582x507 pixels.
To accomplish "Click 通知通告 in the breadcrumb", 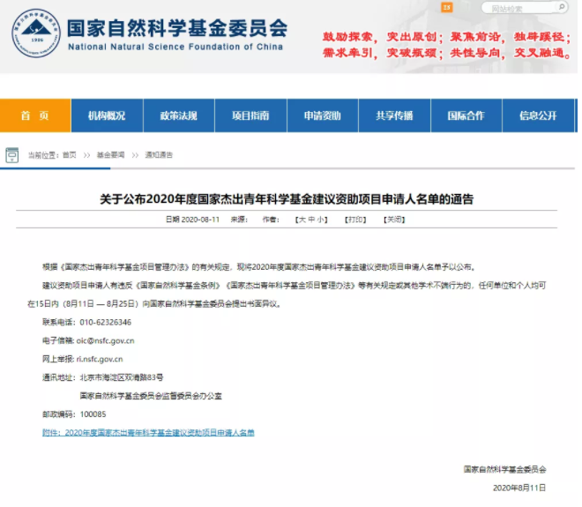I will pyautogui.click(x=159, y=155).
